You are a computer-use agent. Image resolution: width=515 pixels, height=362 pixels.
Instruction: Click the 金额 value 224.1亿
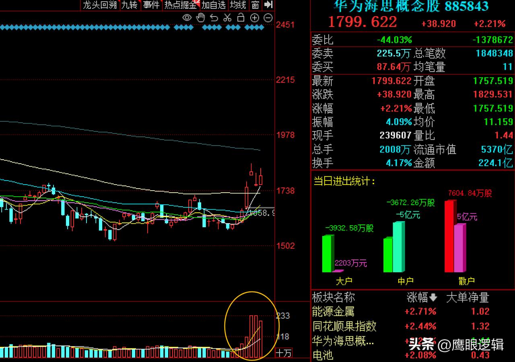496,163
